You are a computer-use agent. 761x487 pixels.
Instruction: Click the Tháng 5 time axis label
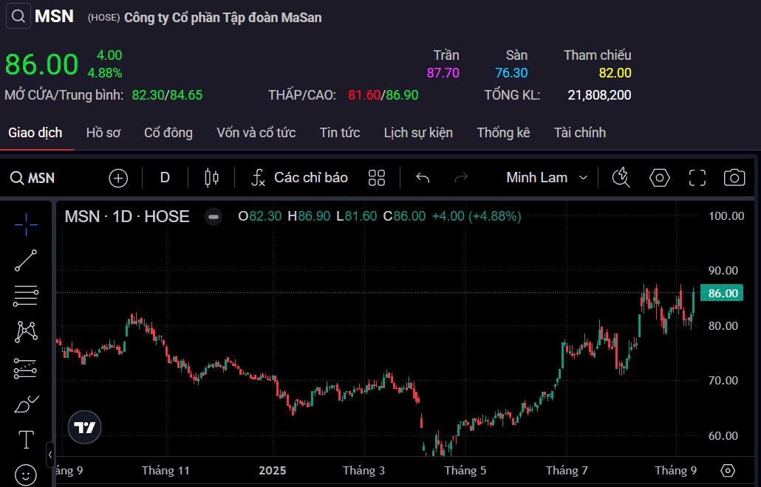465,471
